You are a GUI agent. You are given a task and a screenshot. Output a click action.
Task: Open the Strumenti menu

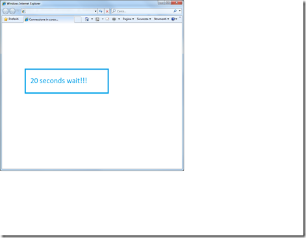161,19
